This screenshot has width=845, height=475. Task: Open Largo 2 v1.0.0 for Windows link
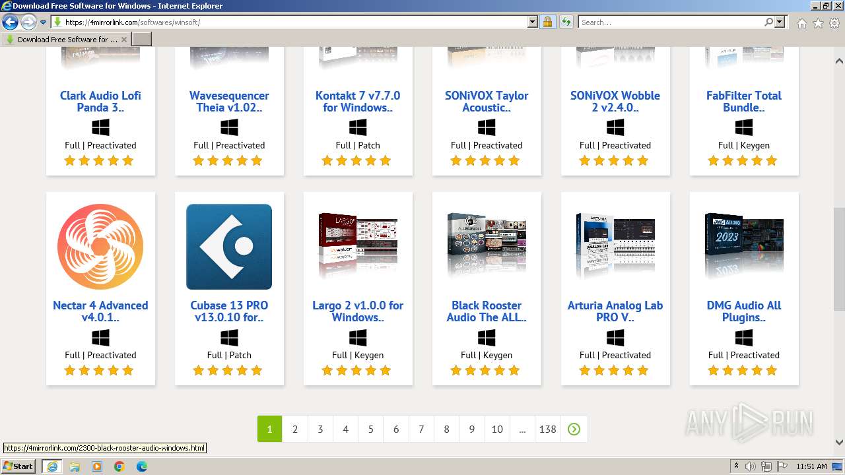click(x=358, y=311)
